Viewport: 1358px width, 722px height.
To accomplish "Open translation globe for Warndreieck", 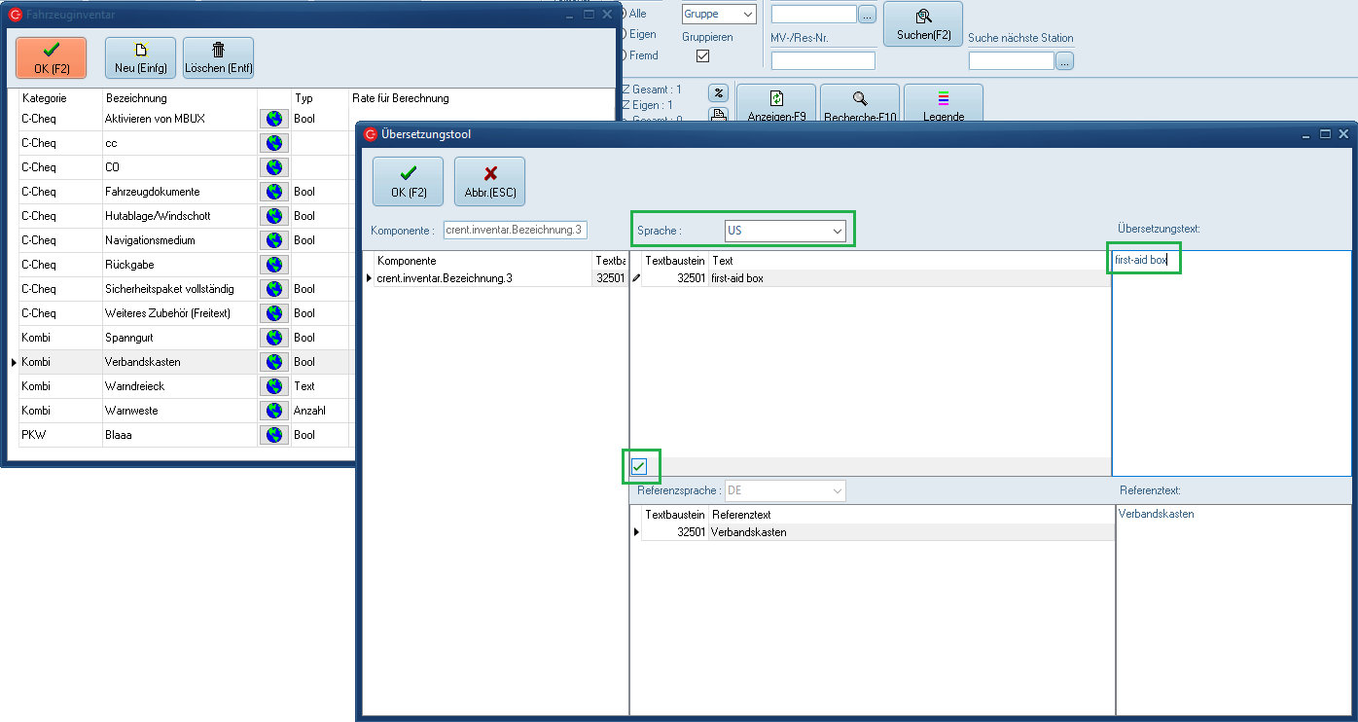I will pos(274,386).
